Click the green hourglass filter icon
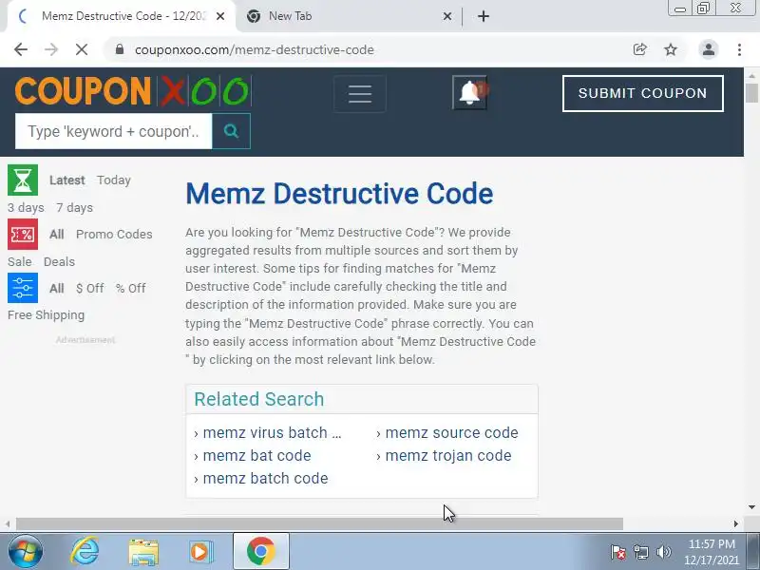Image resolution: width=760 pixels, height=570 pixels. (x=23, y=180)
